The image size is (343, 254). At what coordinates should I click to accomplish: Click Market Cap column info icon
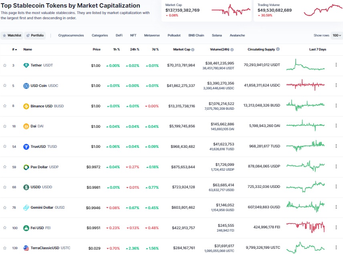click(193, 50)
